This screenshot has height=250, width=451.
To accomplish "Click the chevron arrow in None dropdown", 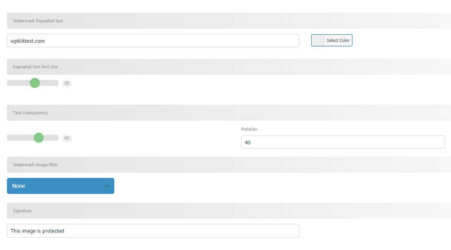I will coord(107,186).
